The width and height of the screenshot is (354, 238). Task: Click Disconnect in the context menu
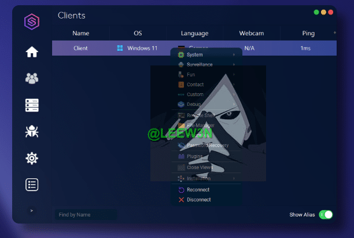pyautogui.click(x=198, y=200)
